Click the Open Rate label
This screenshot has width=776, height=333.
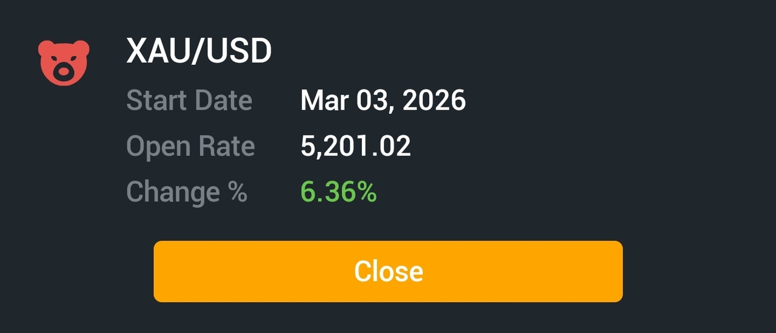190,147
